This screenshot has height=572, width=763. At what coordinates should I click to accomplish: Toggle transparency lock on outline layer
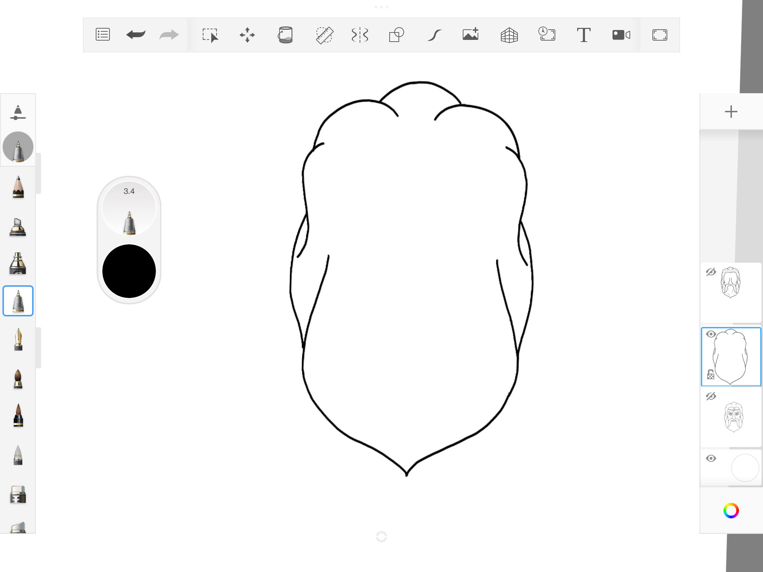[710, 374]
